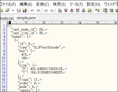Click the "mode" key text

point(23,87)
